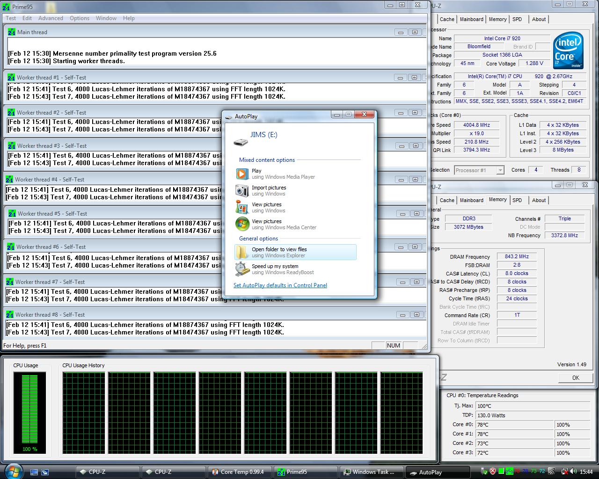The image size is (599, 479).
Task: Click Worker thread #8 window icon
Action: point(10,314)
